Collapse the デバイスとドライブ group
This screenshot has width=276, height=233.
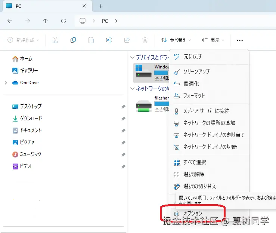(132, 58)
